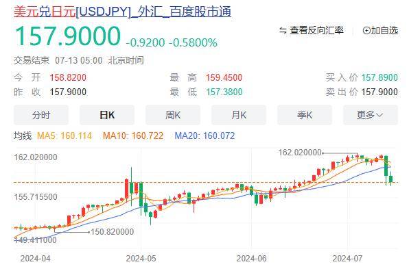The height and width of the screenshot is (271, 409).
Task: Click the 北京时间 label
Action: 126,60
